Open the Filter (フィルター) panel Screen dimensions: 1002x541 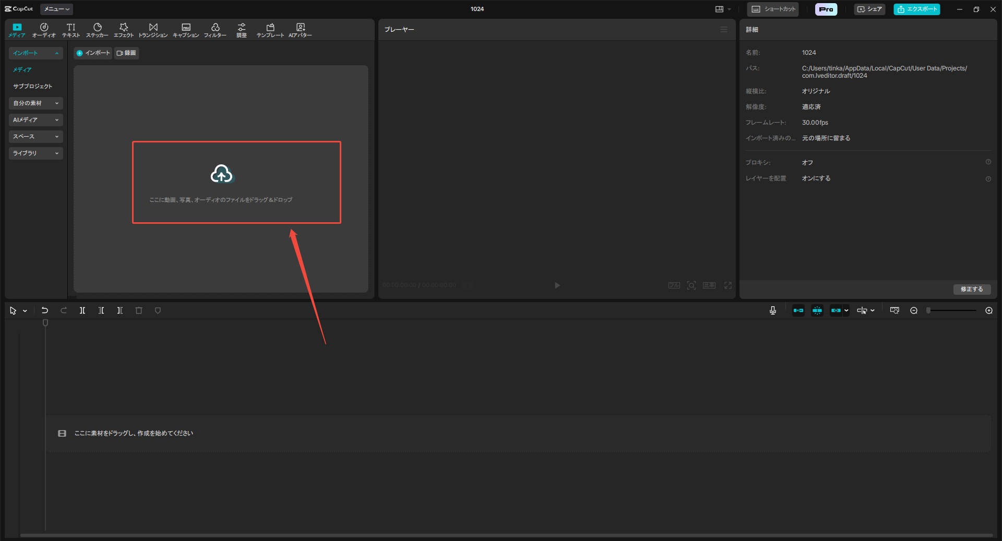pyautogui.click(x=215, y=30)
